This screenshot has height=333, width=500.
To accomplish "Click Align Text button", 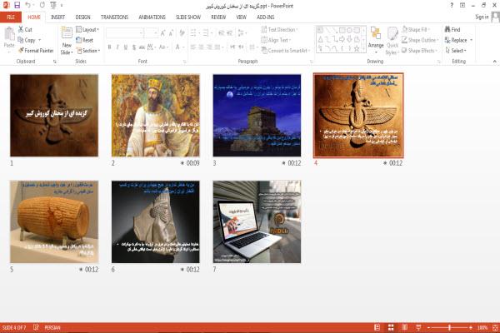I will (275, 40).
